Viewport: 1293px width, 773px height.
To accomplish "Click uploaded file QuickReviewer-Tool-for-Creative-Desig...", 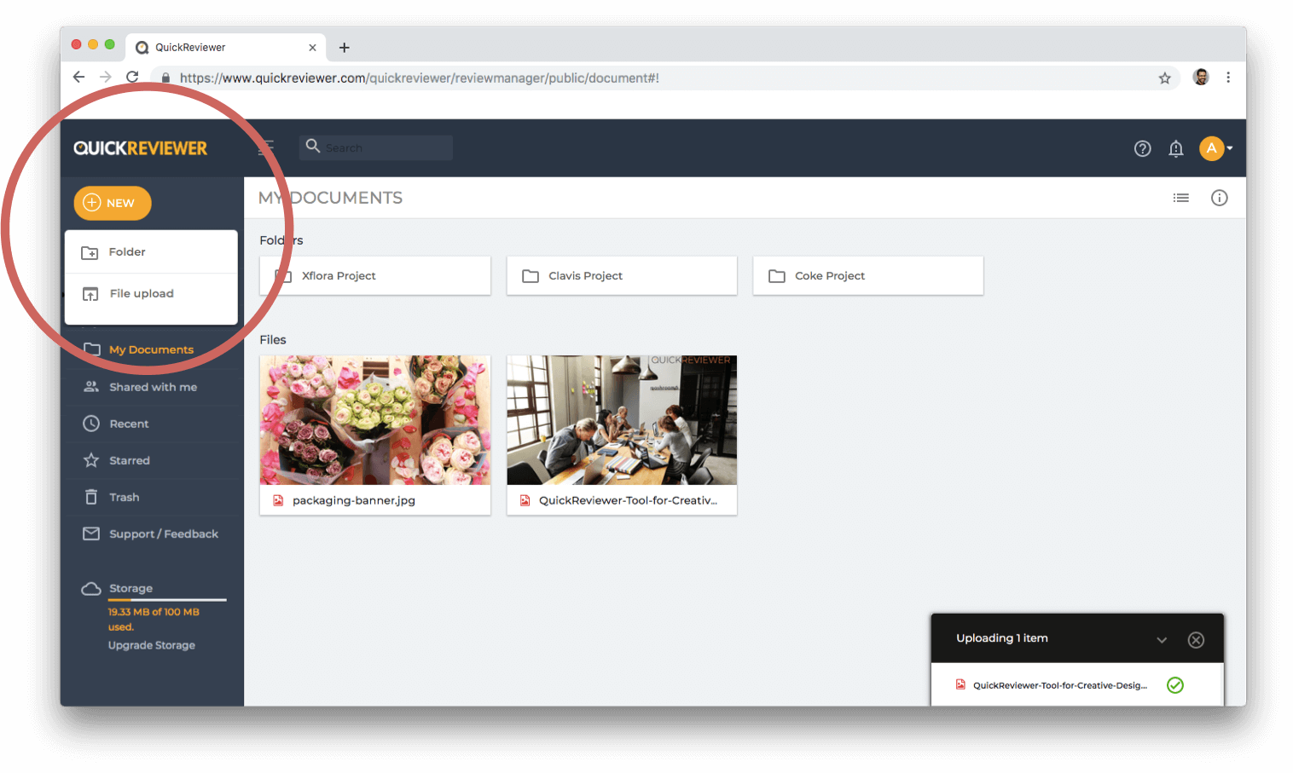I will (1060, 685).
